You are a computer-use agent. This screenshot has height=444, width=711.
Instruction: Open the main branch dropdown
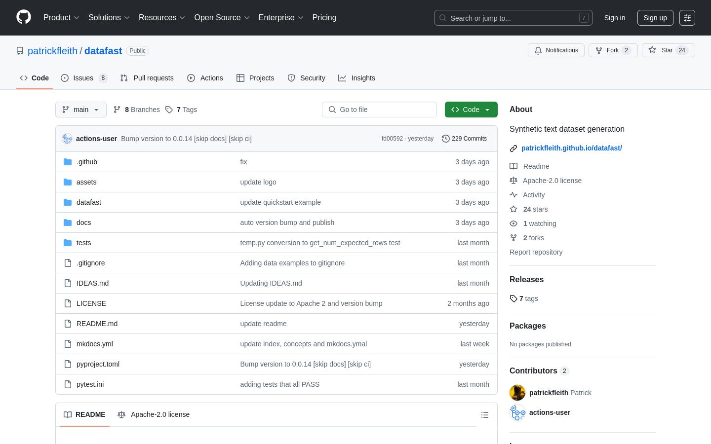tap(81, 110)
